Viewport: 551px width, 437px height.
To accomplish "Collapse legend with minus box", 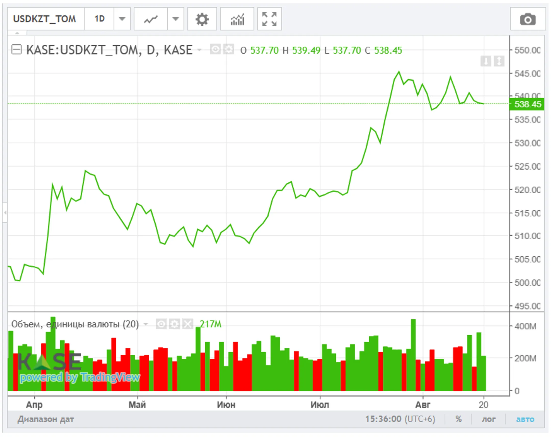I will (x=17, y=49).
